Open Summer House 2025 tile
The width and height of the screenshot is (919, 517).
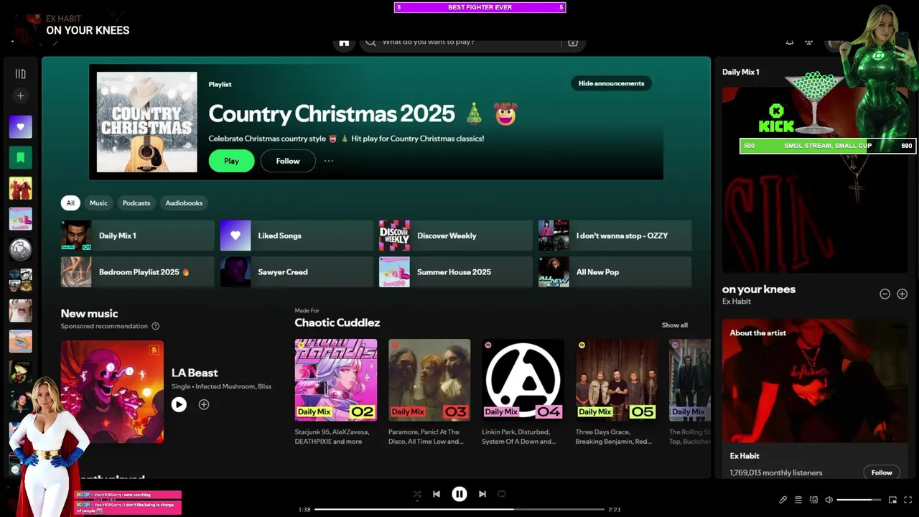click(456, 272)
